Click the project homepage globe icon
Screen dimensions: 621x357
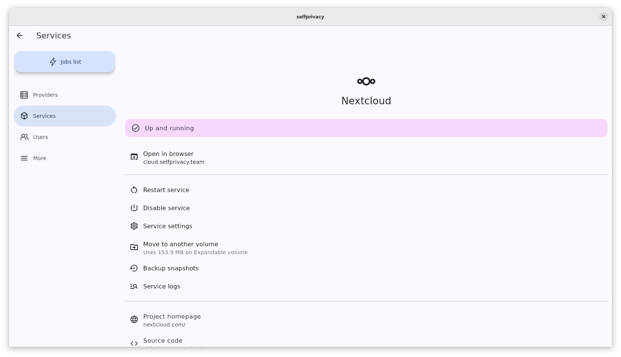(134, 319)
